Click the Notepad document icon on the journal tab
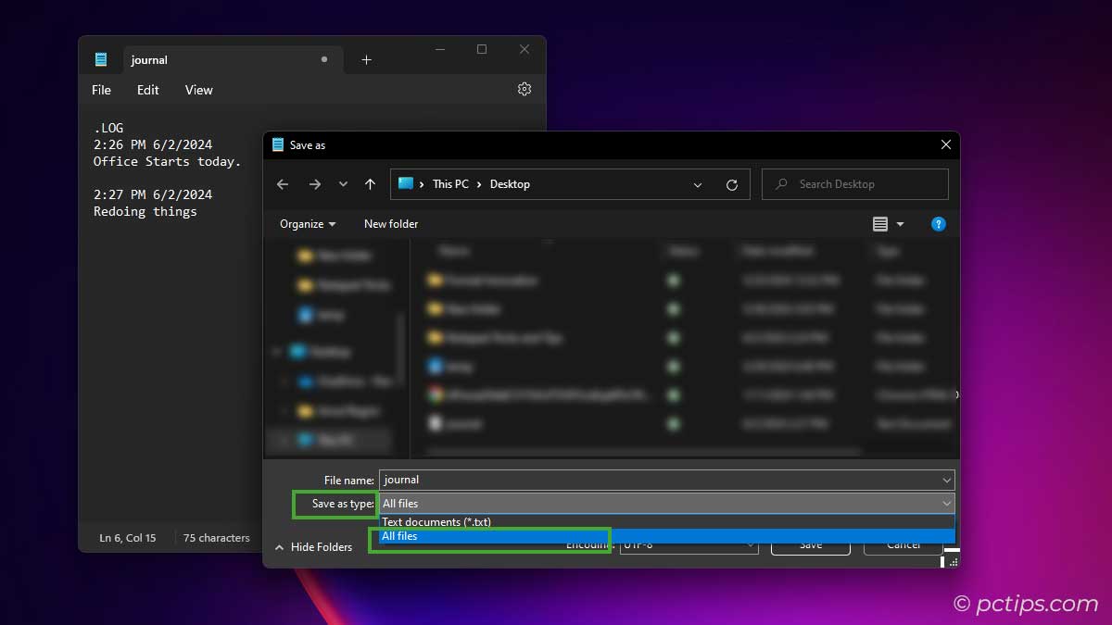This screenshot has height=625, width=1112. pos(101,58)
